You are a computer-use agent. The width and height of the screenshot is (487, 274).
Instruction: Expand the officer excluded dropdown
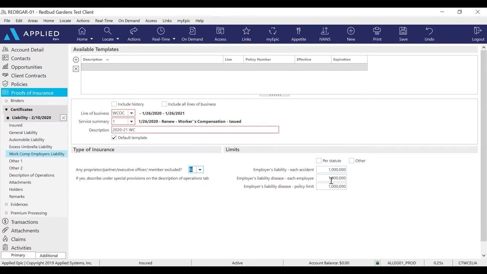click(x=200, y=170)
